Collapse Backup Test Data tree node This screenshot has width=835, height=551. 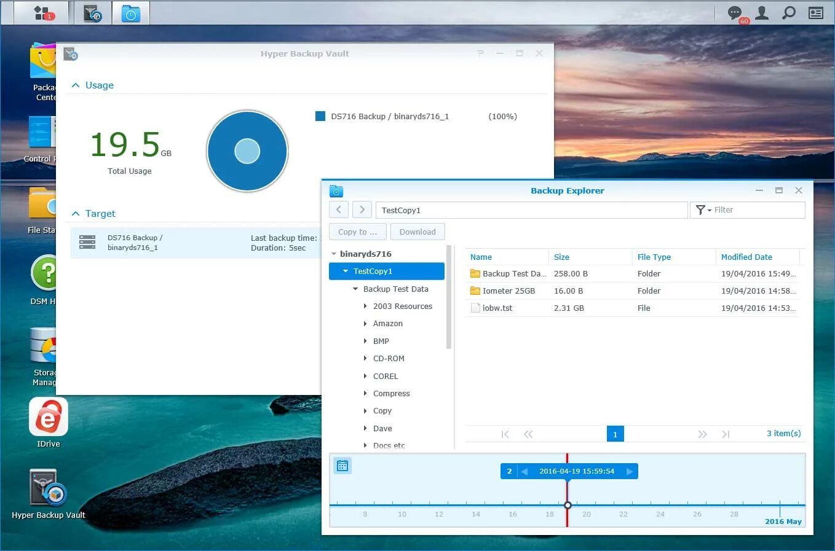[355, 289]
